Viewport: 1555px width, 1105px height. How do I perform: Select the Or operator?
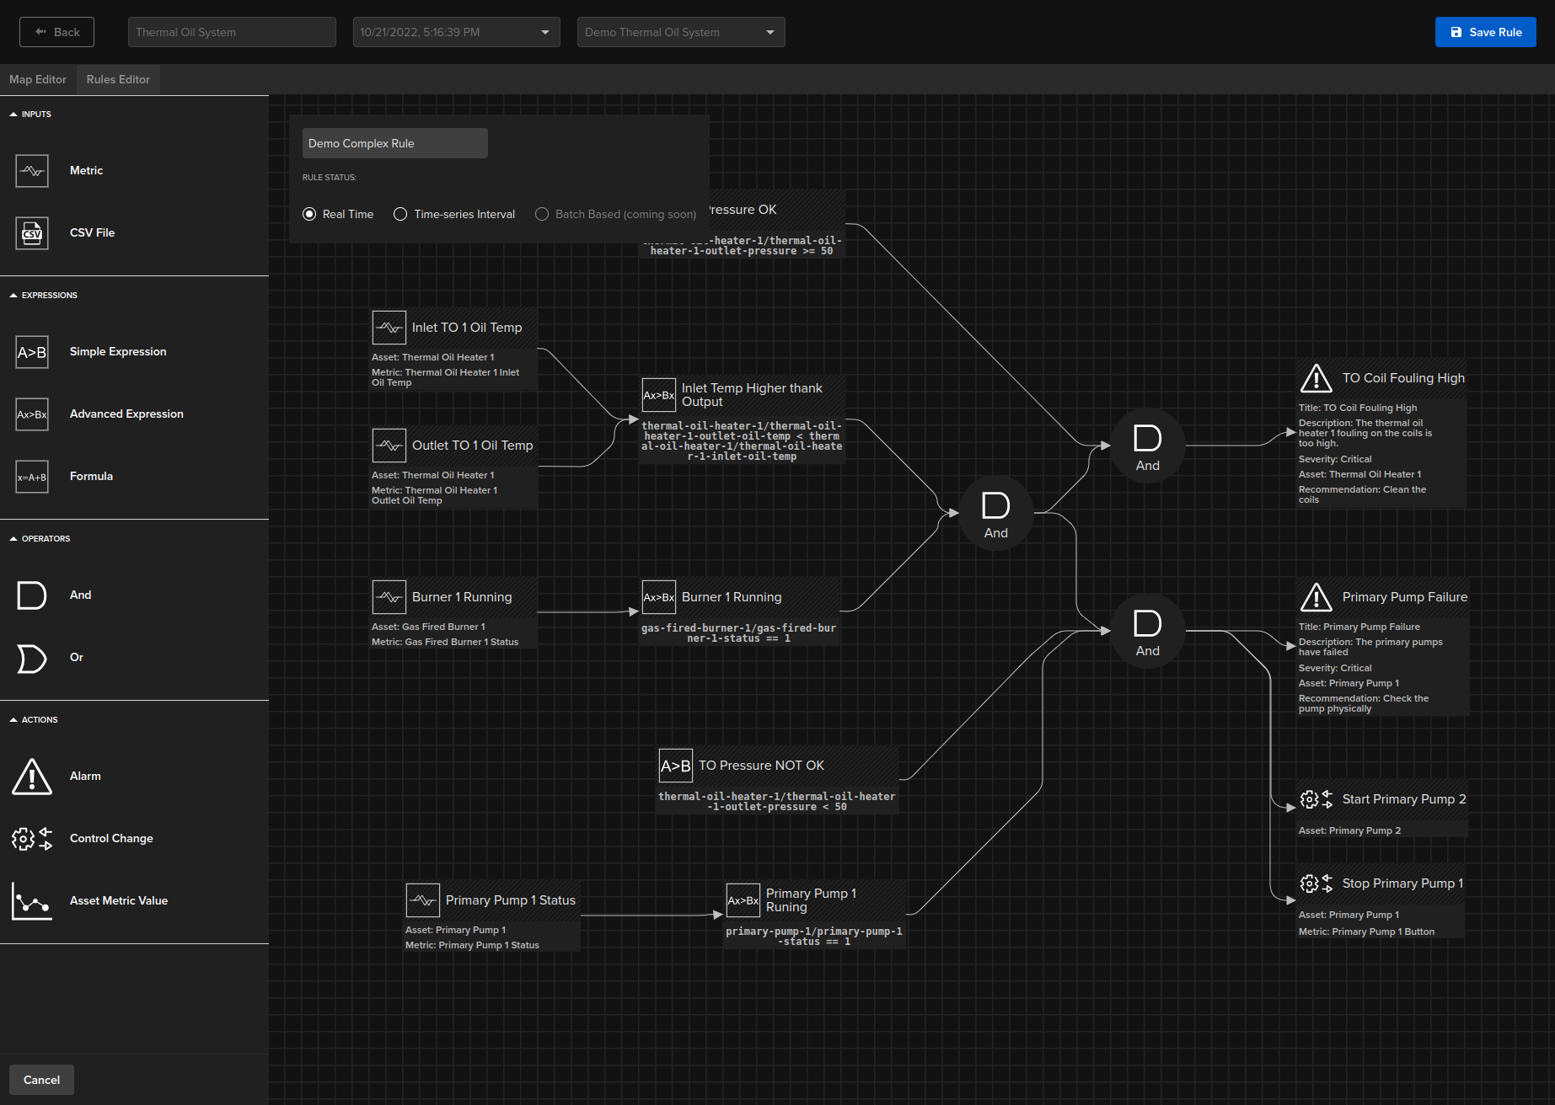coord(31,658)
